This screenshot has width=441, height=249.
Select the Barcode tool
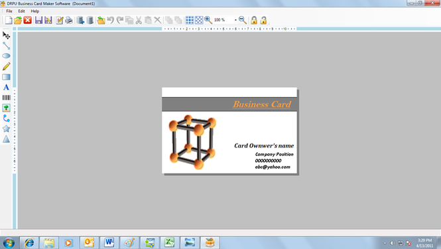[6, 98]
